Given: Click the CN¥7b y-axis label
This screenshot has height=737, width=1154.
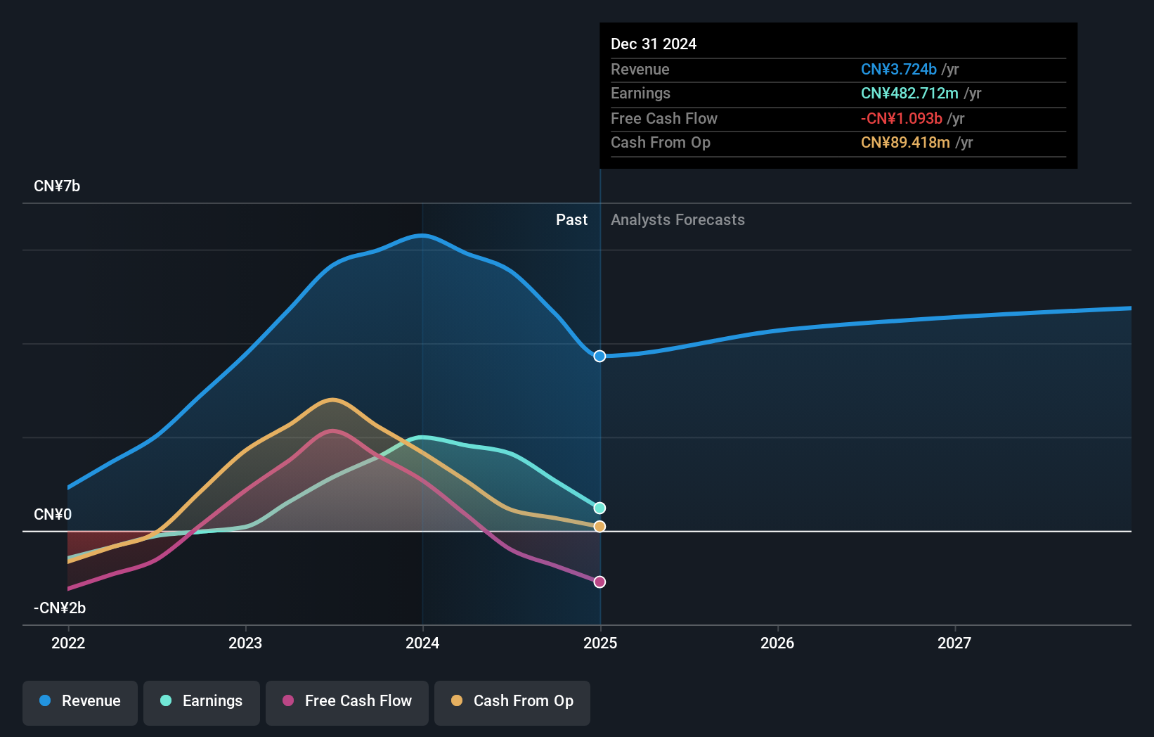Looking at the screenshot, I should tap(57, 186).
